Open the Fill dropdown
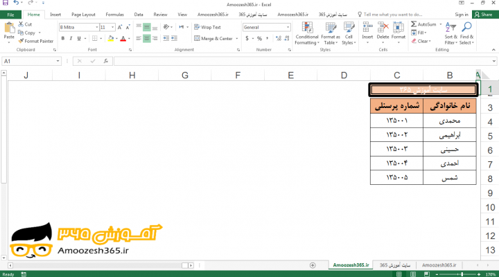The width and height of the screenshot is (499, 277). (x=419, y=33)
